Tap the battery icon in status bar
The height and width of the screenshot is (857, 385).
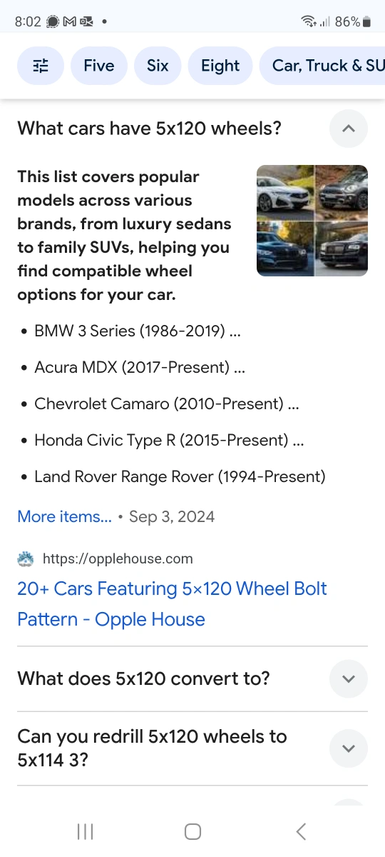[366, 21]
